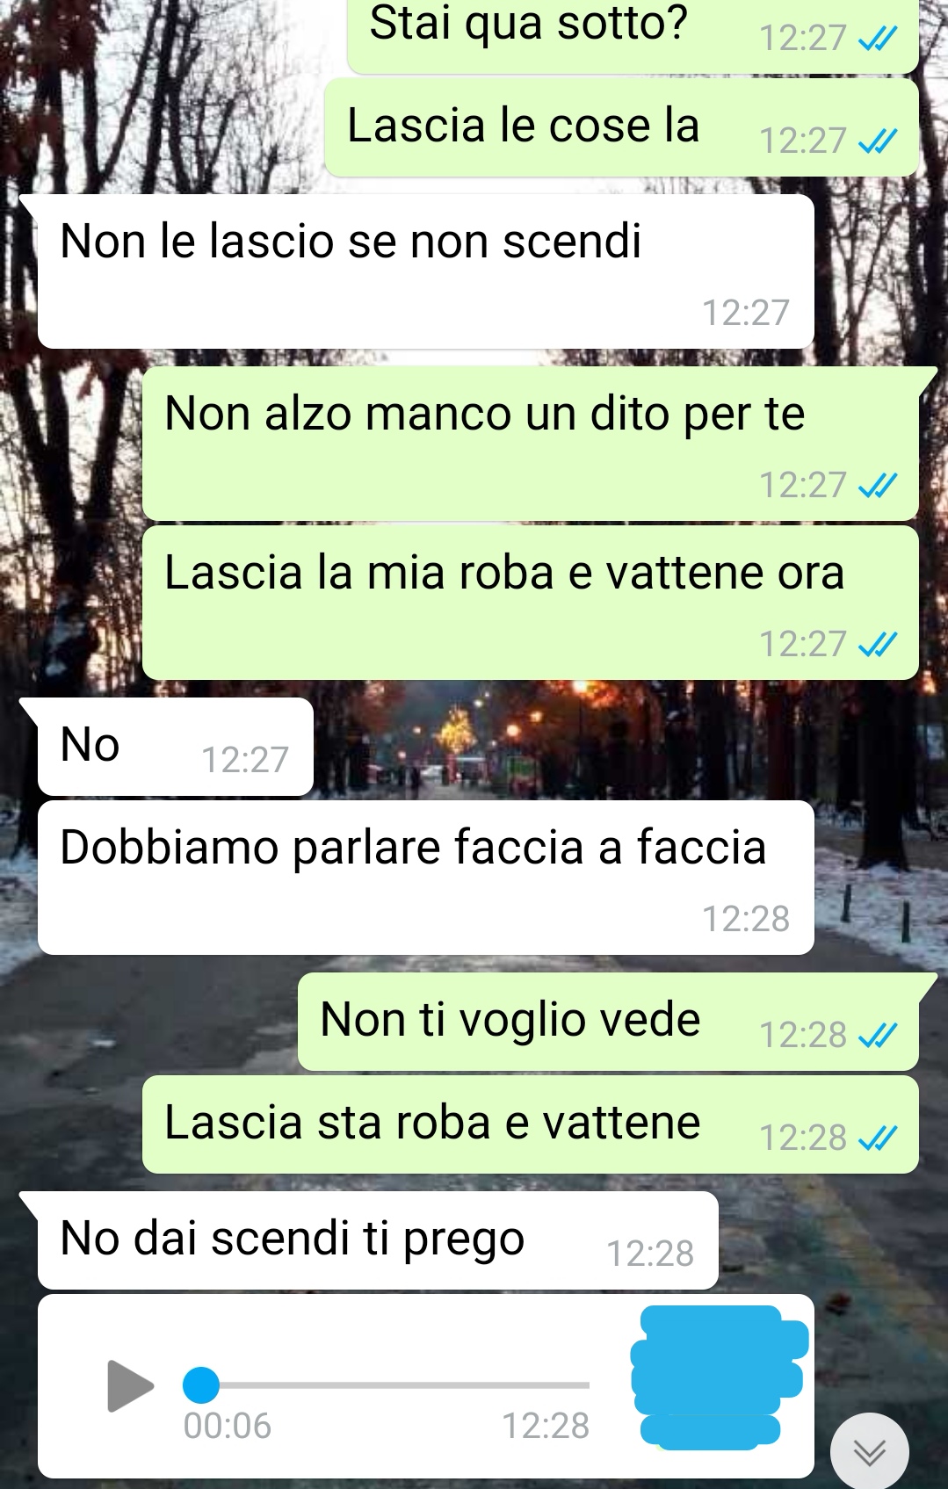Tap read-receipt ticks on 'Lascia le cose la'
This screenshot has height=1489, width=948.
877,141
